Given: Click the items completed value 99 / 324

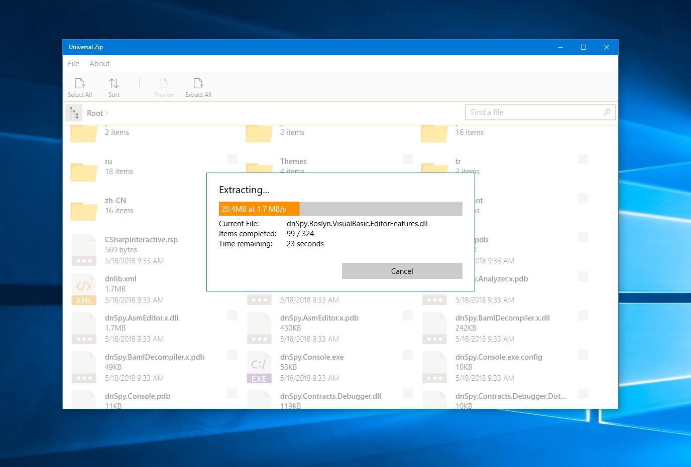Looking at the screenshot, I should (300, 234).
